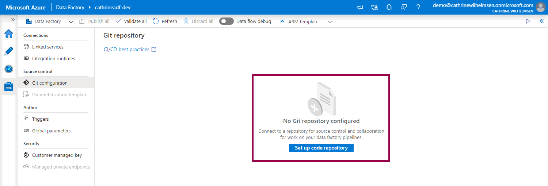Expand the left navigation rail
Image resolution: width=548 pixels, height=186 pixels.
click(13, 20)
